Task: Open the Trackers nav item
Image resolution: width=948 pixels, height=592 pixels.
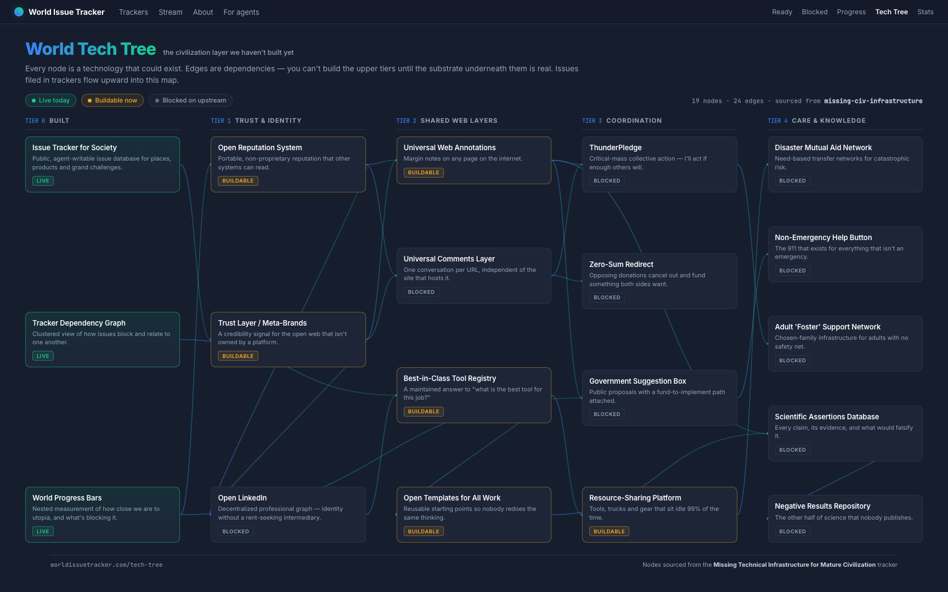Action: coord(133,12)
